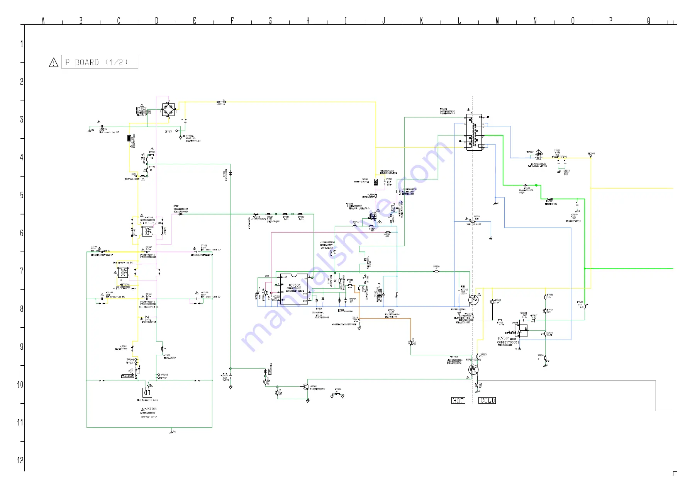
Task: Click column letter Q in grid header
Action: pyautogui.click(x=648, y=20)
